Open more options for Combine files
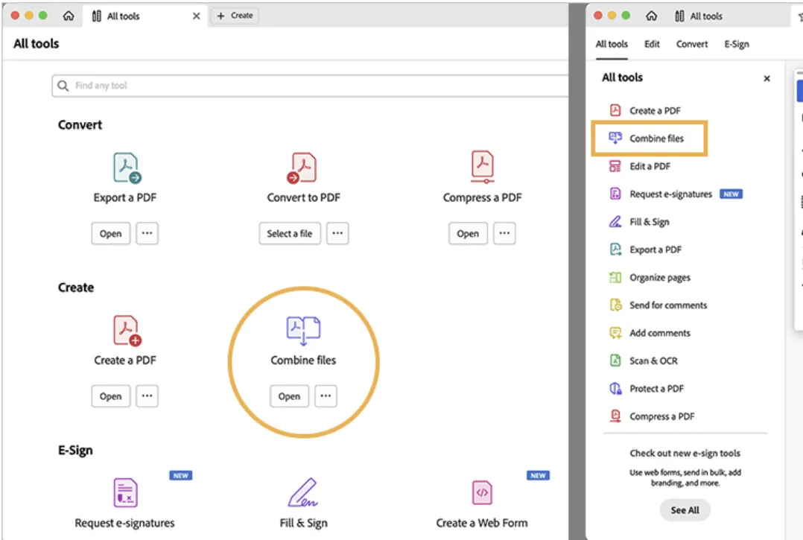The height and width of the screenshot is (540, 803). [326, 396]
